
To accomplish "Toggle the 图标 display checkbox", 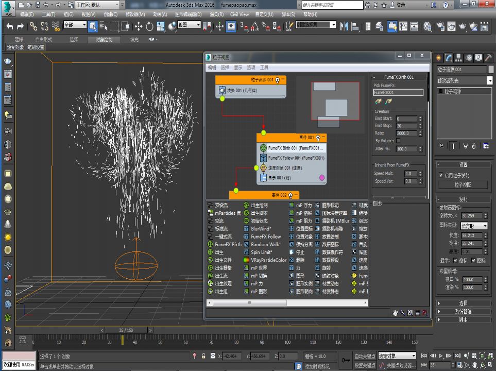I will pyautogui.click(x=473, y=260).
